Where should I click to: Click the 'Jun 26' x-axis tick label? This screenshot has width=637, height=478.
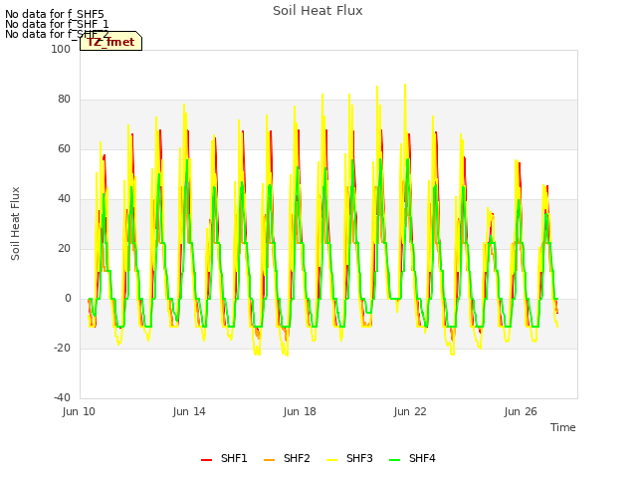coord(521,411)
